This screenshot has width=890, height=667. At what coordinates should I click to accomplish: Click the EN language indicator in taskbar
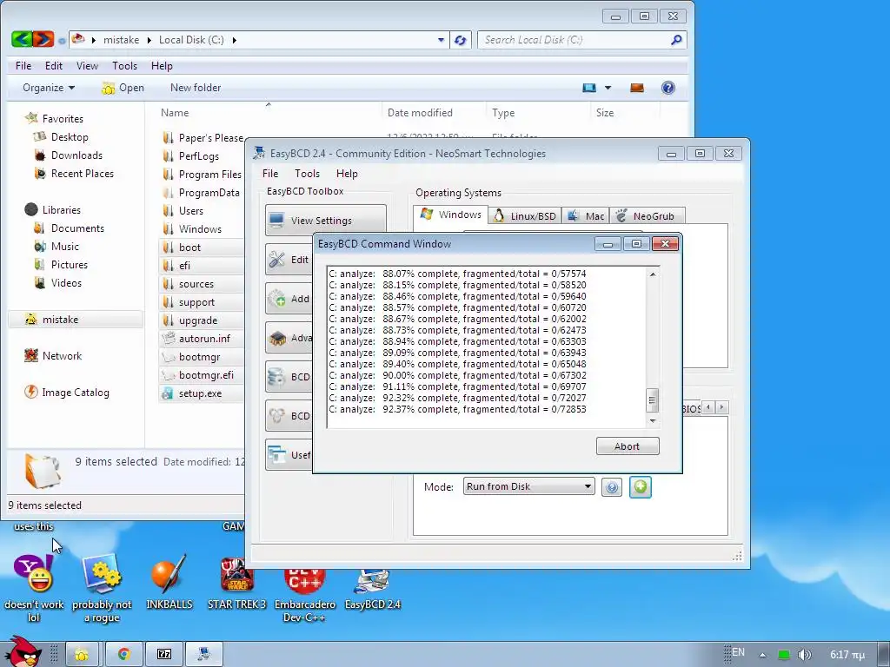point(738,652)
